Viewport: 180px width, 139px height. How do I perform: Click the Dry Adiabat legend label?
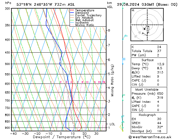click(x=84, y=18)
